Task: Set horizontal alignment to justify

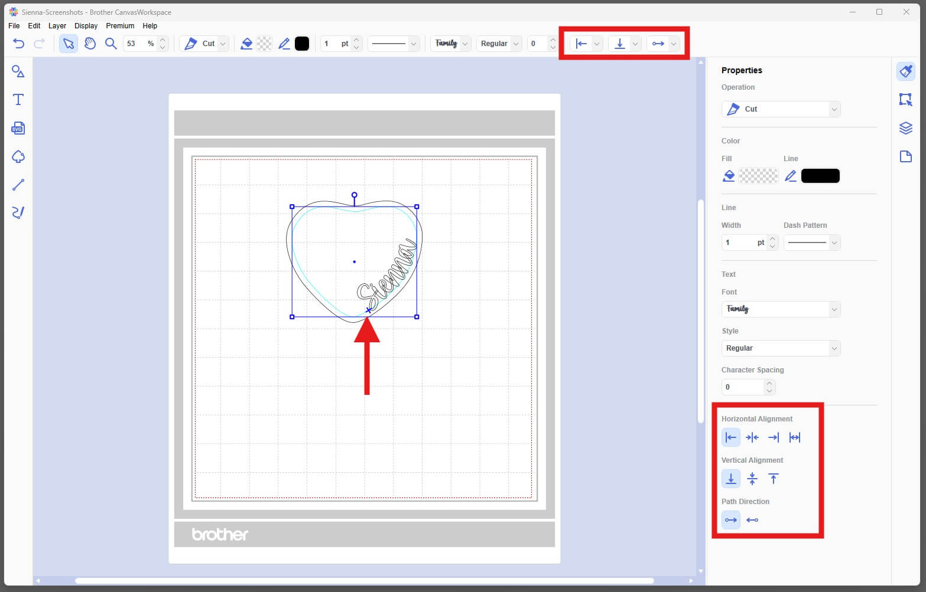Action: (x=795, y=437)
